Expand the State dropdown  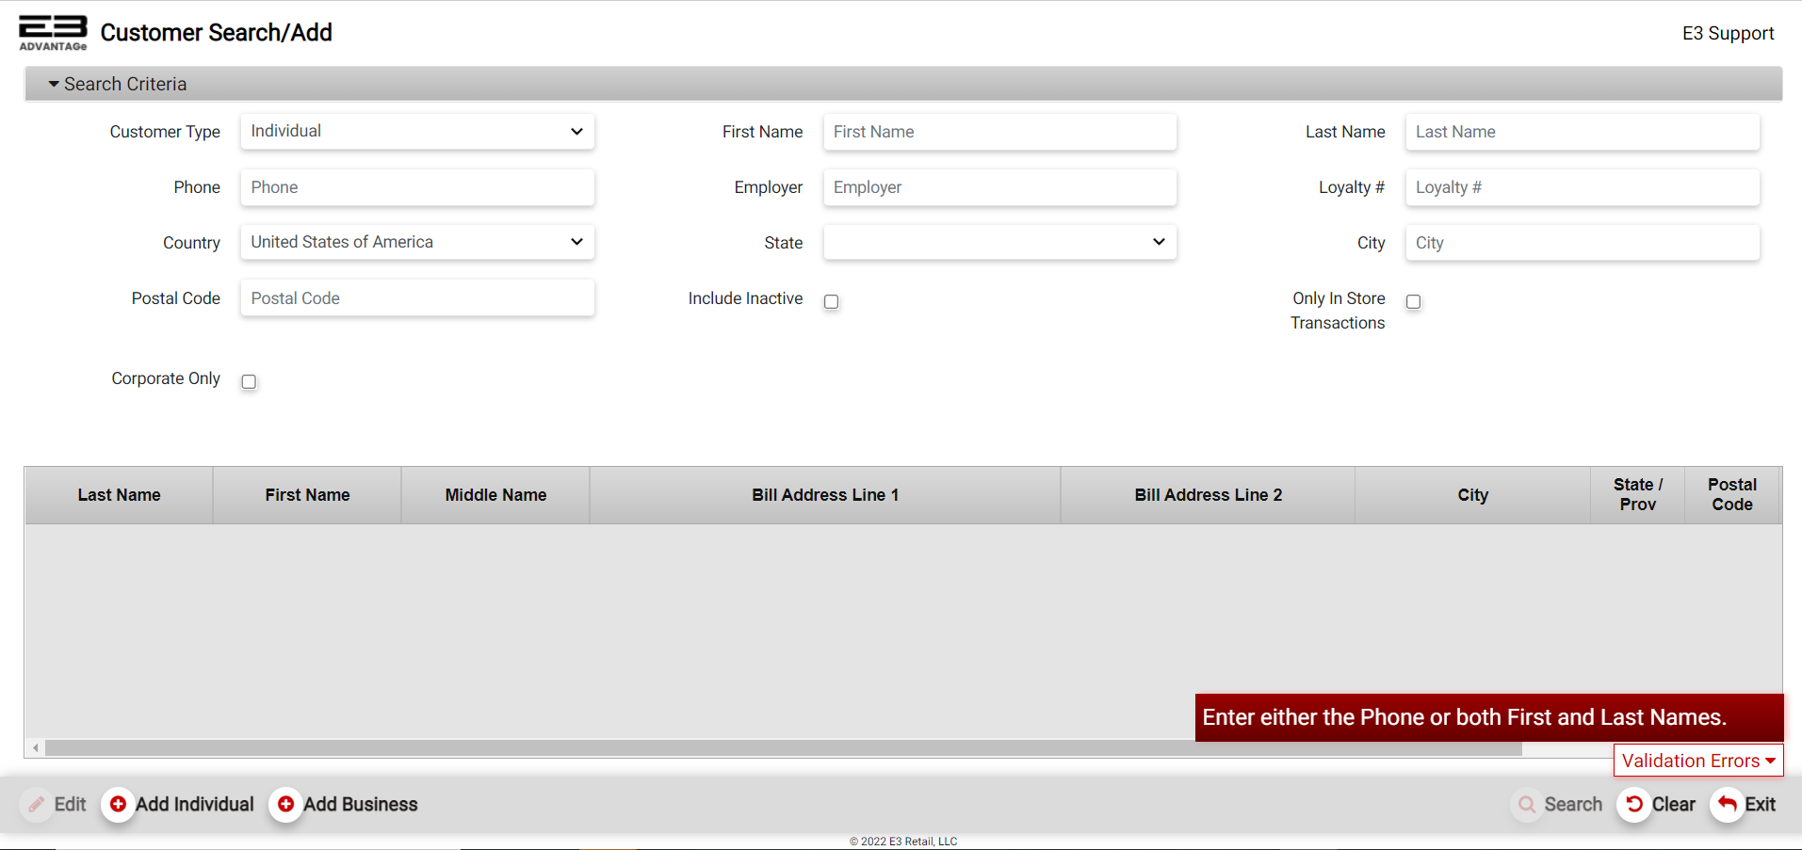click(999, 242)
